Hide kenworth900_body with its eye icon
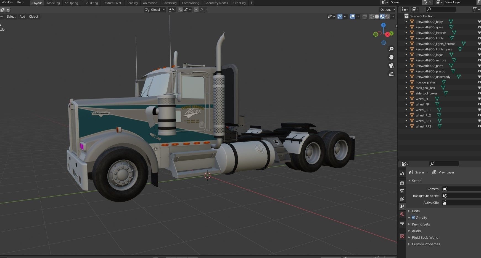The height and width of the screenshot is (258, 481). [x=479, y=21]
